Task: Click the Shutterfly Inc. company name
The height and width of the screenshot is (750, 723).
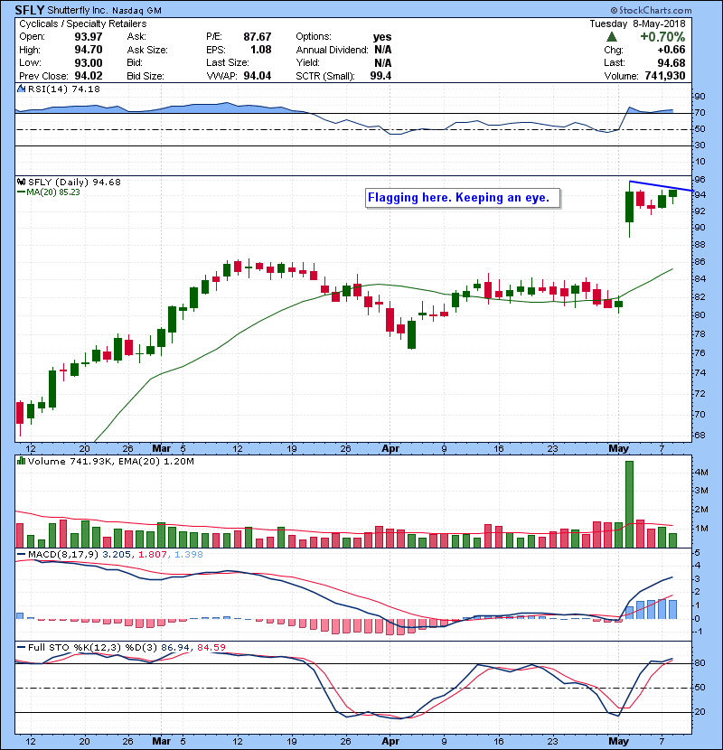Action: [78, 11]
